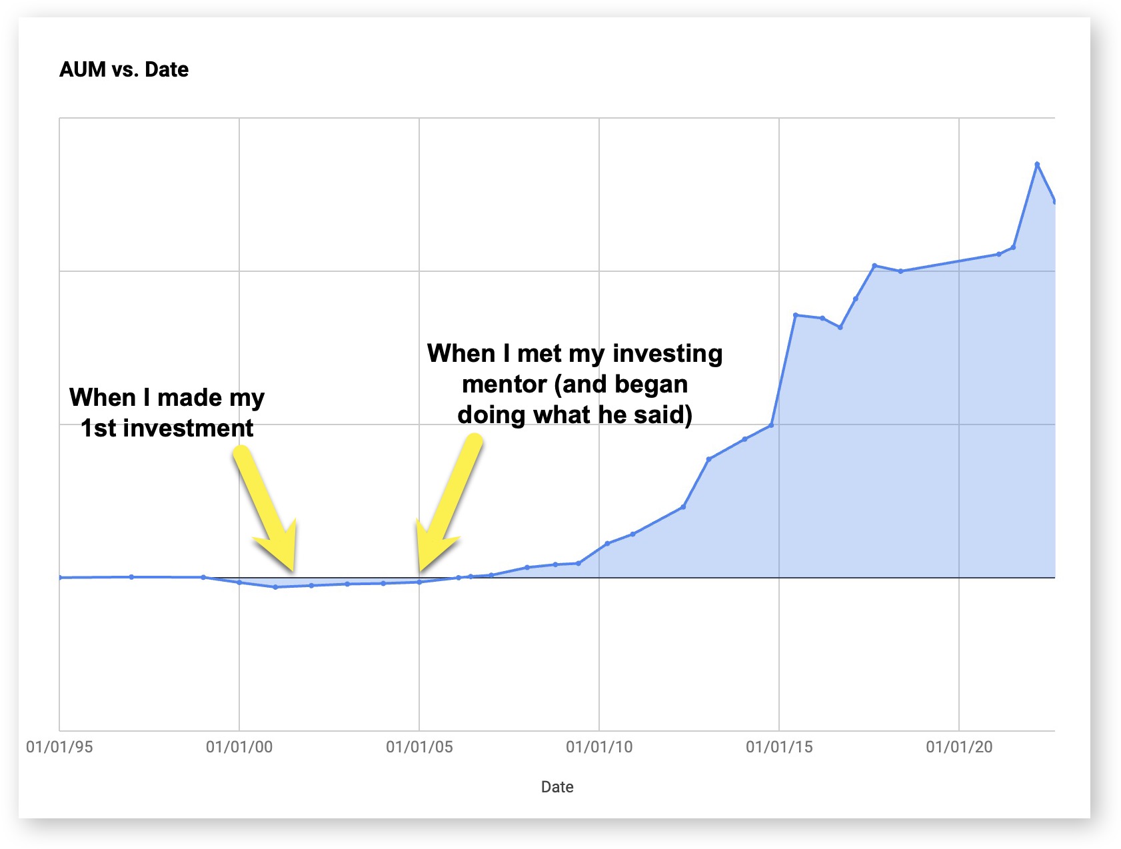Click the peak data point of the chart
This screenshot has width=1121, height=849.
[1037, 164]
